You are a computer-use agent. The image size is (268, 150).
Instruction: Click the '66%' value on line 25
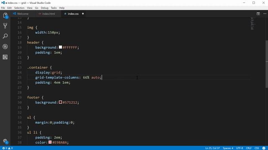click(x=86, y=77)
